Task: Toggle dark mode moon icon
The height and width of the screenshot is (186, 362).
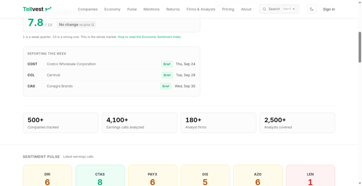Action: [311, 9]
